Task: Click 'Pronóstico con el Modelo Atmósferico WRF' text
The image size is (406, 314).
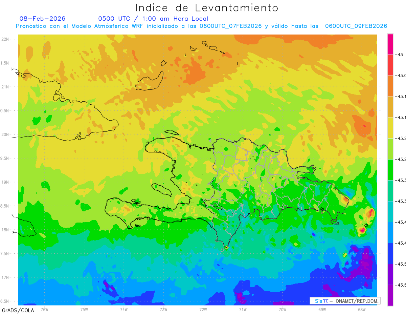Action: point(80,26)
